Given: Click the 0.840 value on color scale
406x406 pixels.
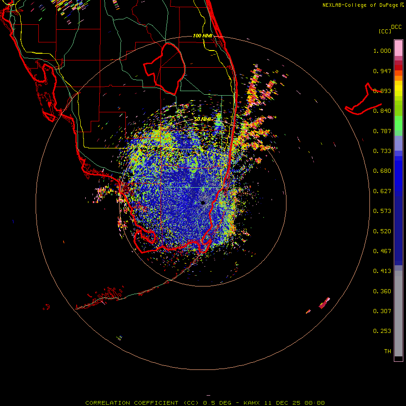Looking at the screenshot, I should tap(382, 111).
